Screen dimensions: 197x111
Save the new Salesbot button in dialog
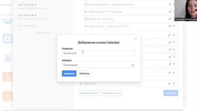(x=69, y=73)
